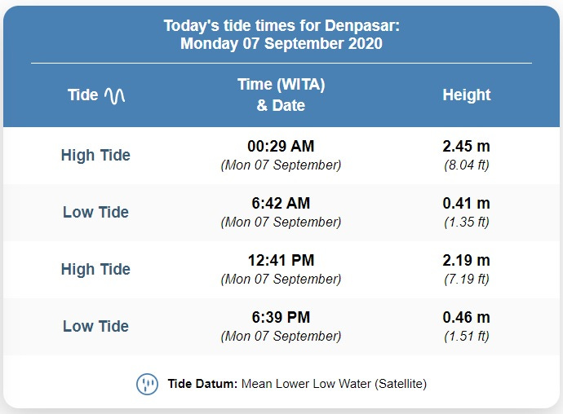Click the 8.04 ft height conversion
Image resolution: width=563 pixels, height=414 pixels.
coord(467,165)
